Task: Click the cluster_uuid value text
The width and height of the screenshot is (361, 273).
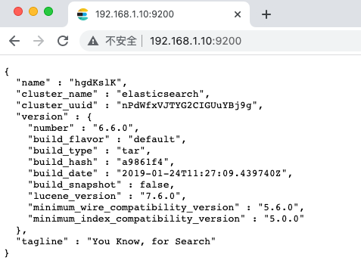Action: [187, 105]
